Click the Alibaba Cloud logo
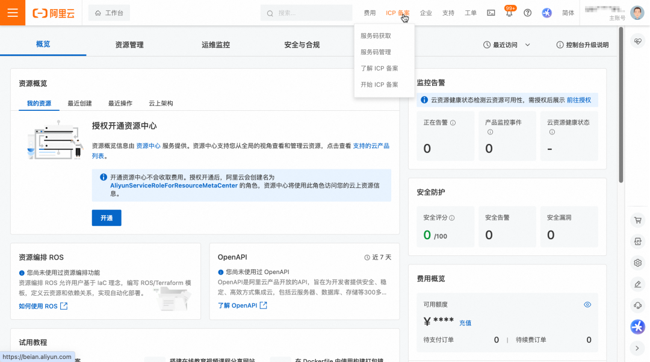The width and height of the screenshot is (650, 362). pyautogui.click(x=54, y=13)
